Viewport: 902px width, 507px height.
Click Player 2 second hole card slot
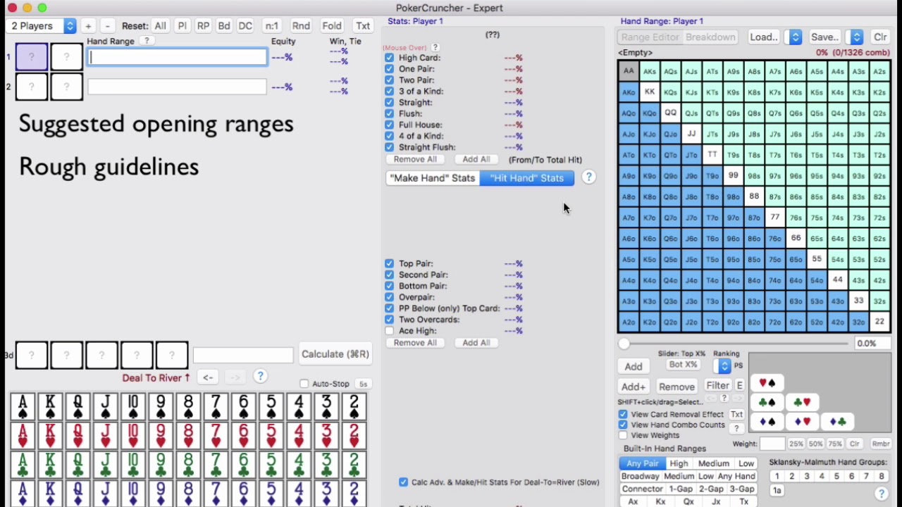[x=66, y=87]
